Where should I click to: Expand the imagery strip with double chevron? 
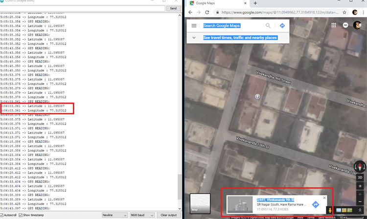(360, 210)
